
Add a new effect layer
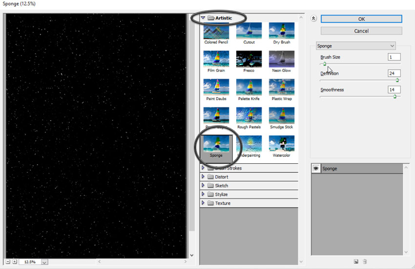pos(356,262)
